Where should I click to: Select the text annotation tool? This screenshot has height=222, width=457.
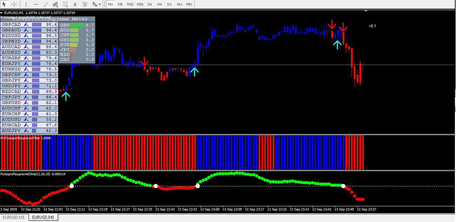[75, 4]
